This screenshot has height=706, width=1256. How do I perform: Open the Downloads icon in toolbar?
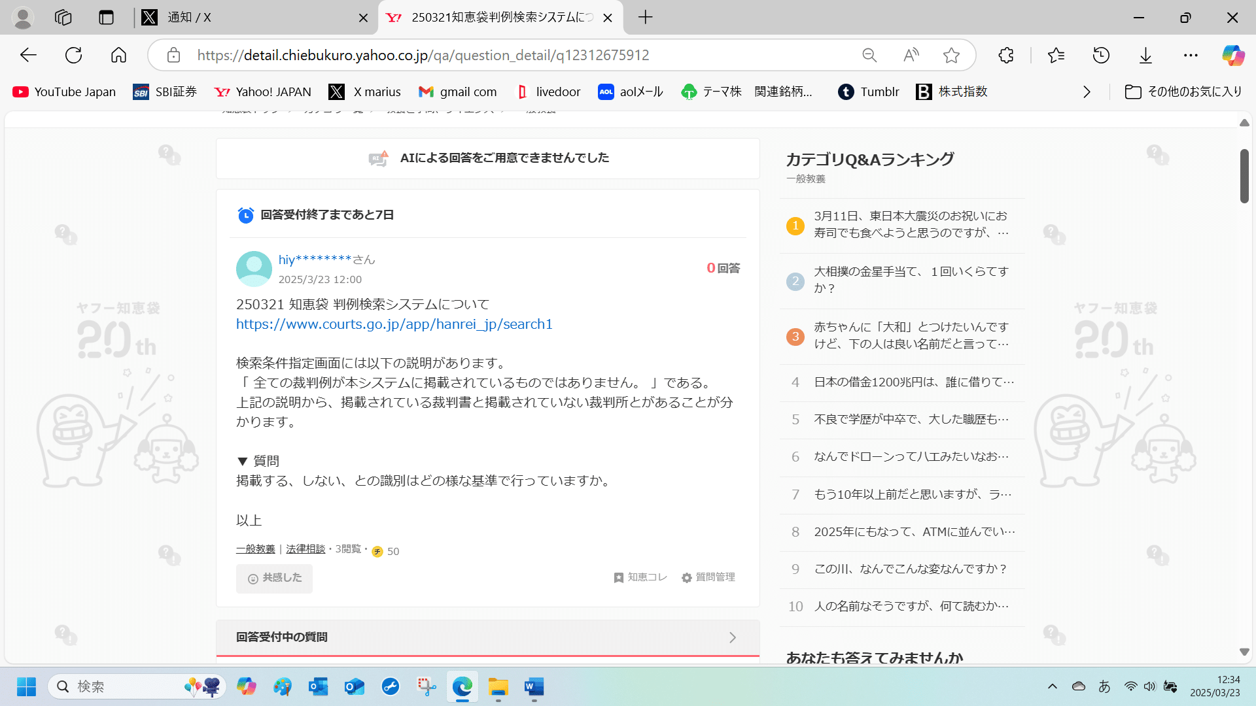1145,55
